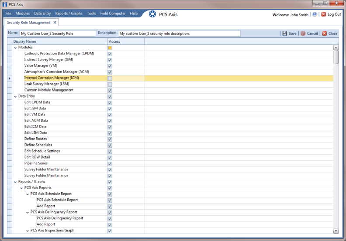
Task: Open the Help menu
Action: click(134, 14)
